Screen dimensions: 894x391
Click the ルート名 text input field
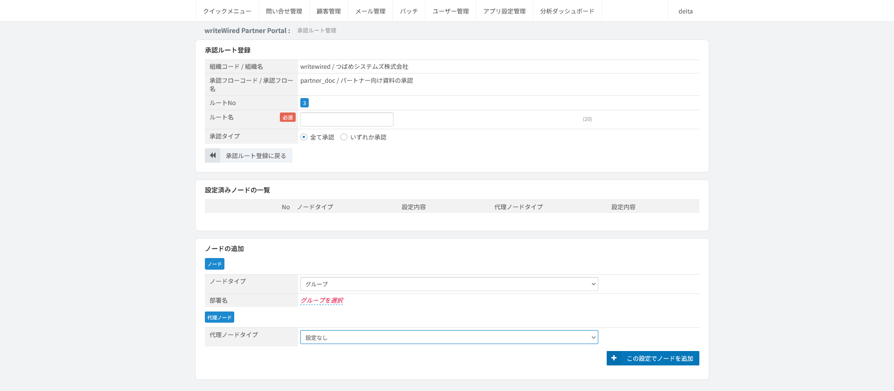tap(347, 119)
